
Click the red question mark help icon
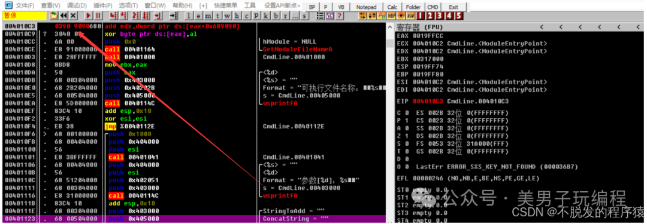(339, 16)
